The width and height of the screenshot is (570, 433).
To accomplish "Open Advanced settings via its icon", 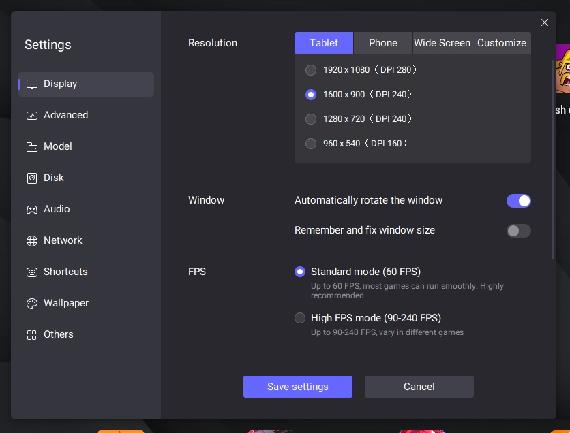I will [x=32, y=116].
